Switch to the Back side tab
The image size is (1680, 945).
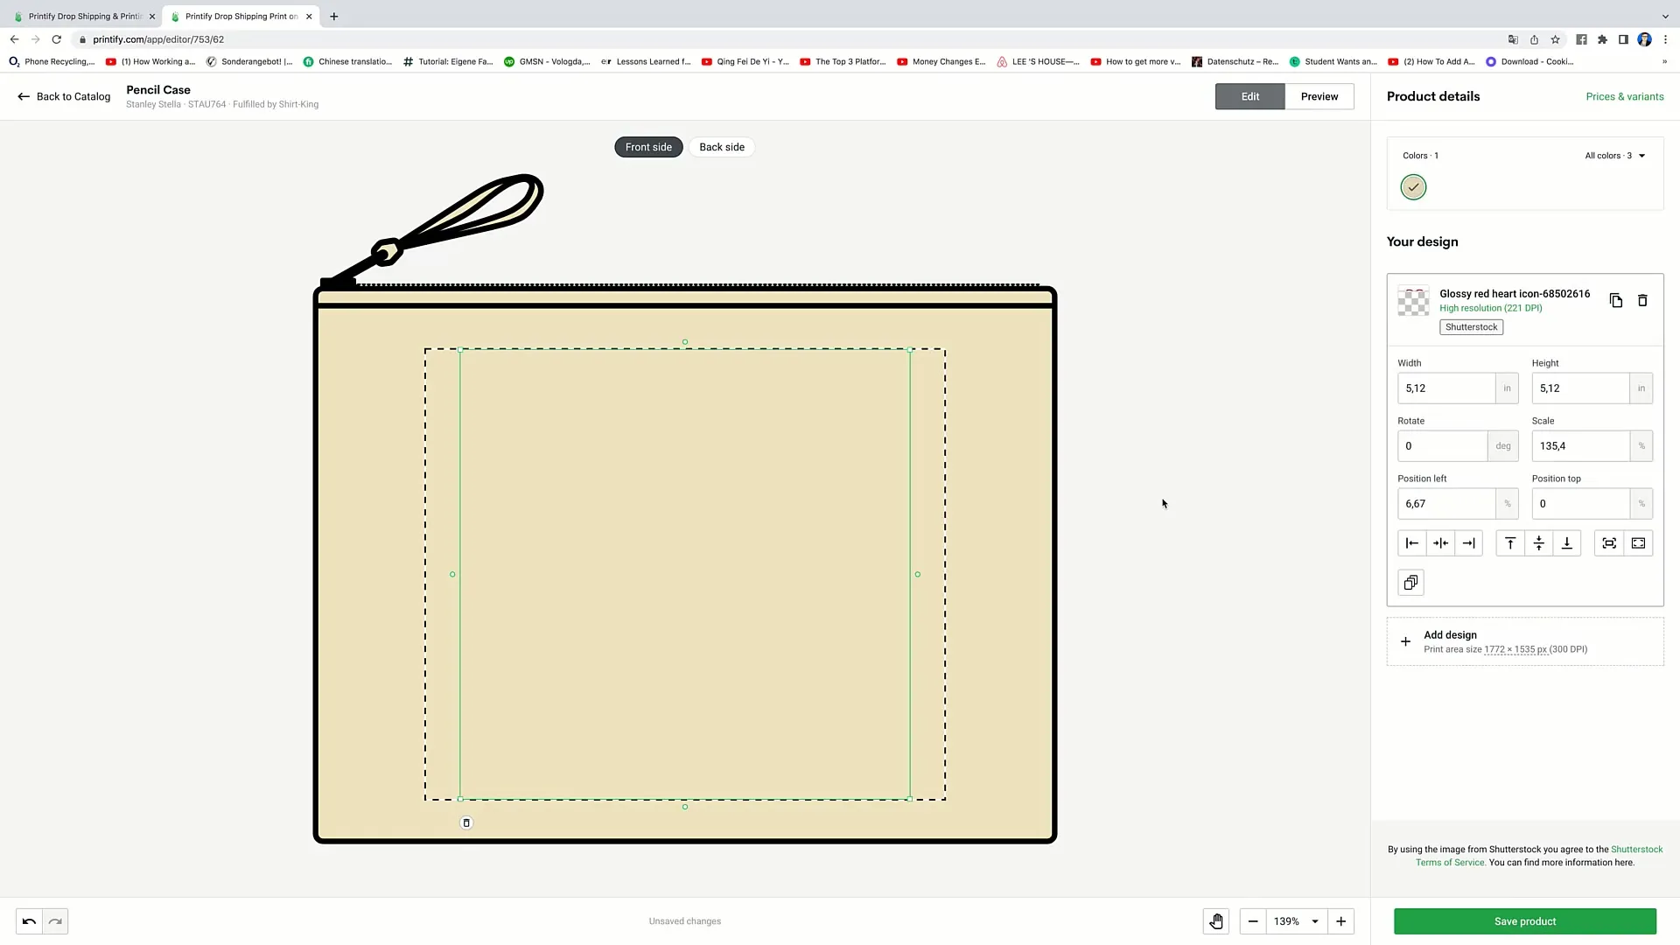coord(721,146)
